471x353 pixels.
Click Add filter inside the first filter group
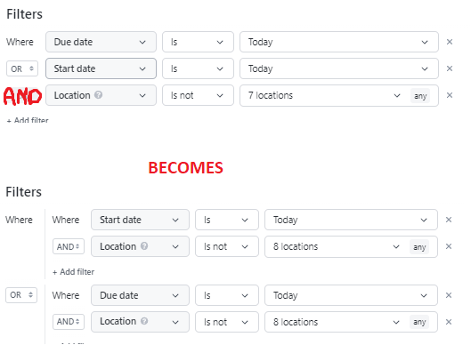click(73, 272)
